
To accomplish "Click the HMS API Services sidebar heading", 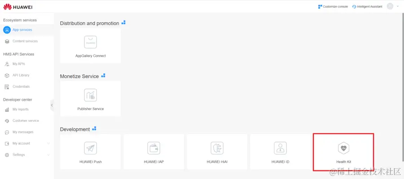I will 18,54.
